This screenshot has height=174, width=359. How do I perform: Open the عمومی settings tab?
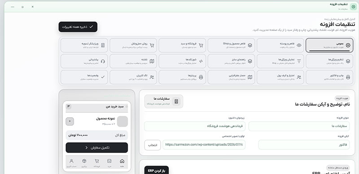pyautogui.click(x=329, y=45)
